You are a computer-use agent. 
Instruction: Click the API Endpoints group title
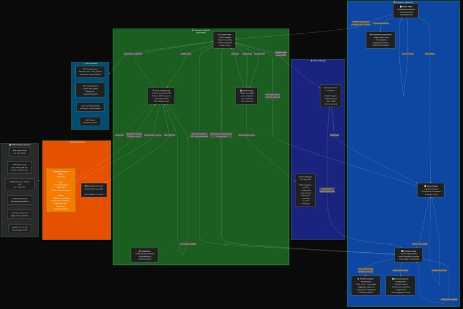[x=90, y=63]
